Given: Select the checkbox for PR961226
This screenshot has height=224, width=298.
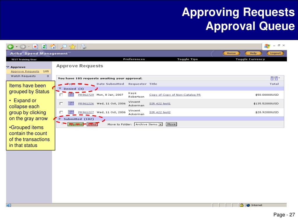Looking at the screenshot, I should (61, 104).
